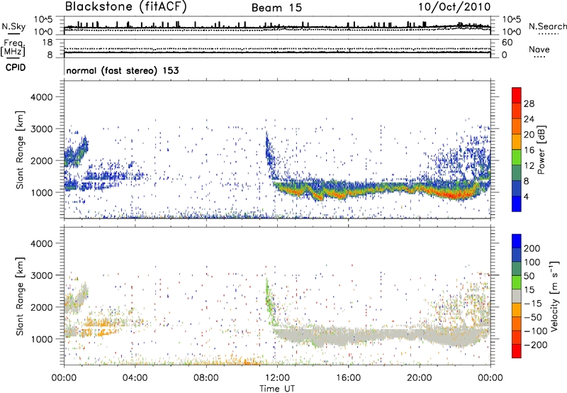Select the 'N.Search' legend label

(547, 26)
